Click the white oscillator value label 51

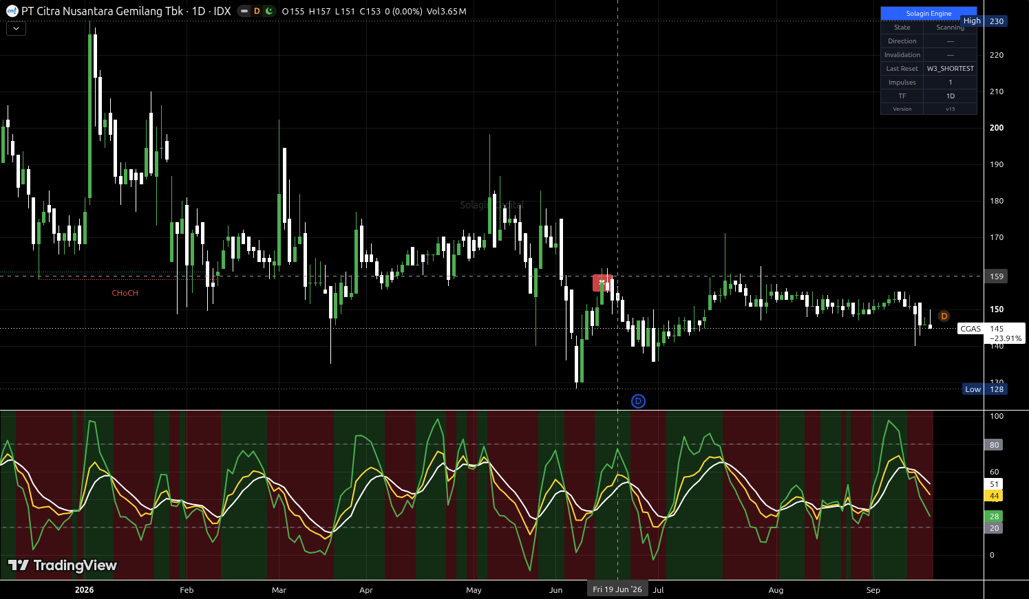coord(994,484)
